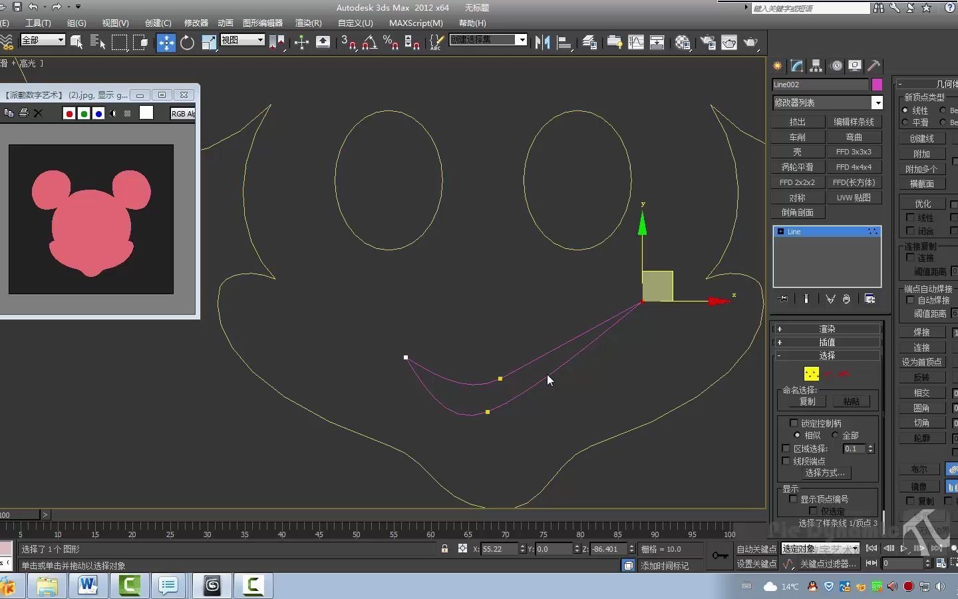Activate vertex sub-object selection icon

[x=811, y=374]
